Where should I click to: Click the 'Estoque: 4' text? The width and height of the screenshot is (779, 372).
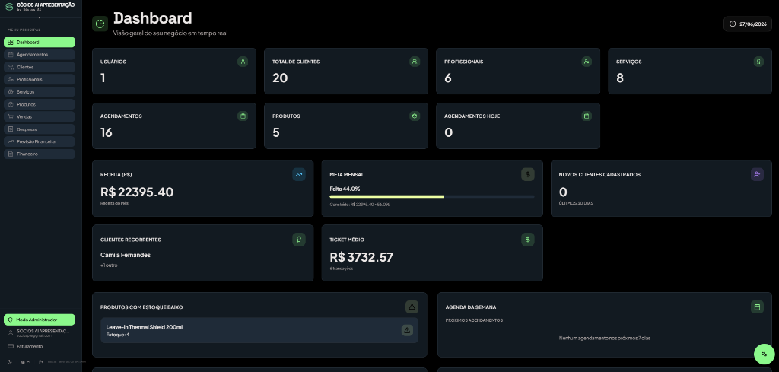coord(118,335)
